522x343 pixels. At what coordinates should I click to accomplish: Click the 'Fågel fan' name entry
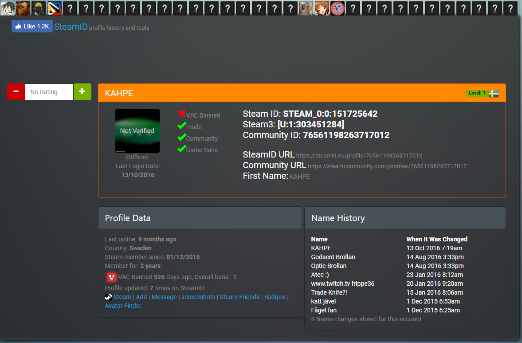click(x=324, y=310)
